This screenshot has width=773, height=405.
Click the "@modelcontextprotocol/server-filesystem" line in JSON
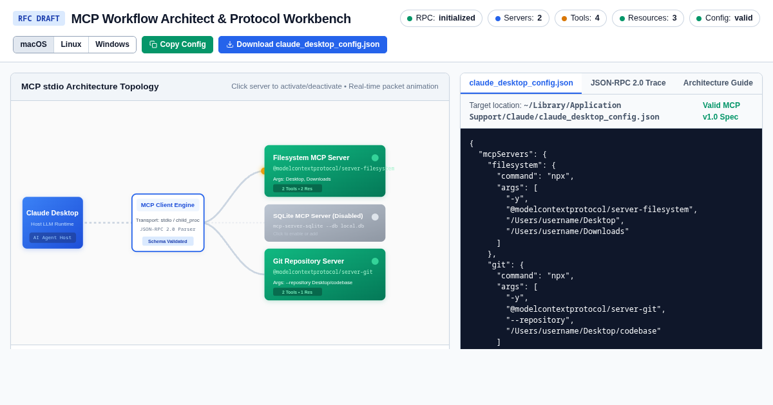602,210
